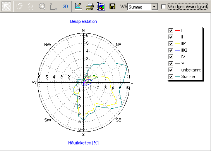Screen dimensions: 211x151
Task: Click the teal line swatch for Summe
Action: point(177,76)
